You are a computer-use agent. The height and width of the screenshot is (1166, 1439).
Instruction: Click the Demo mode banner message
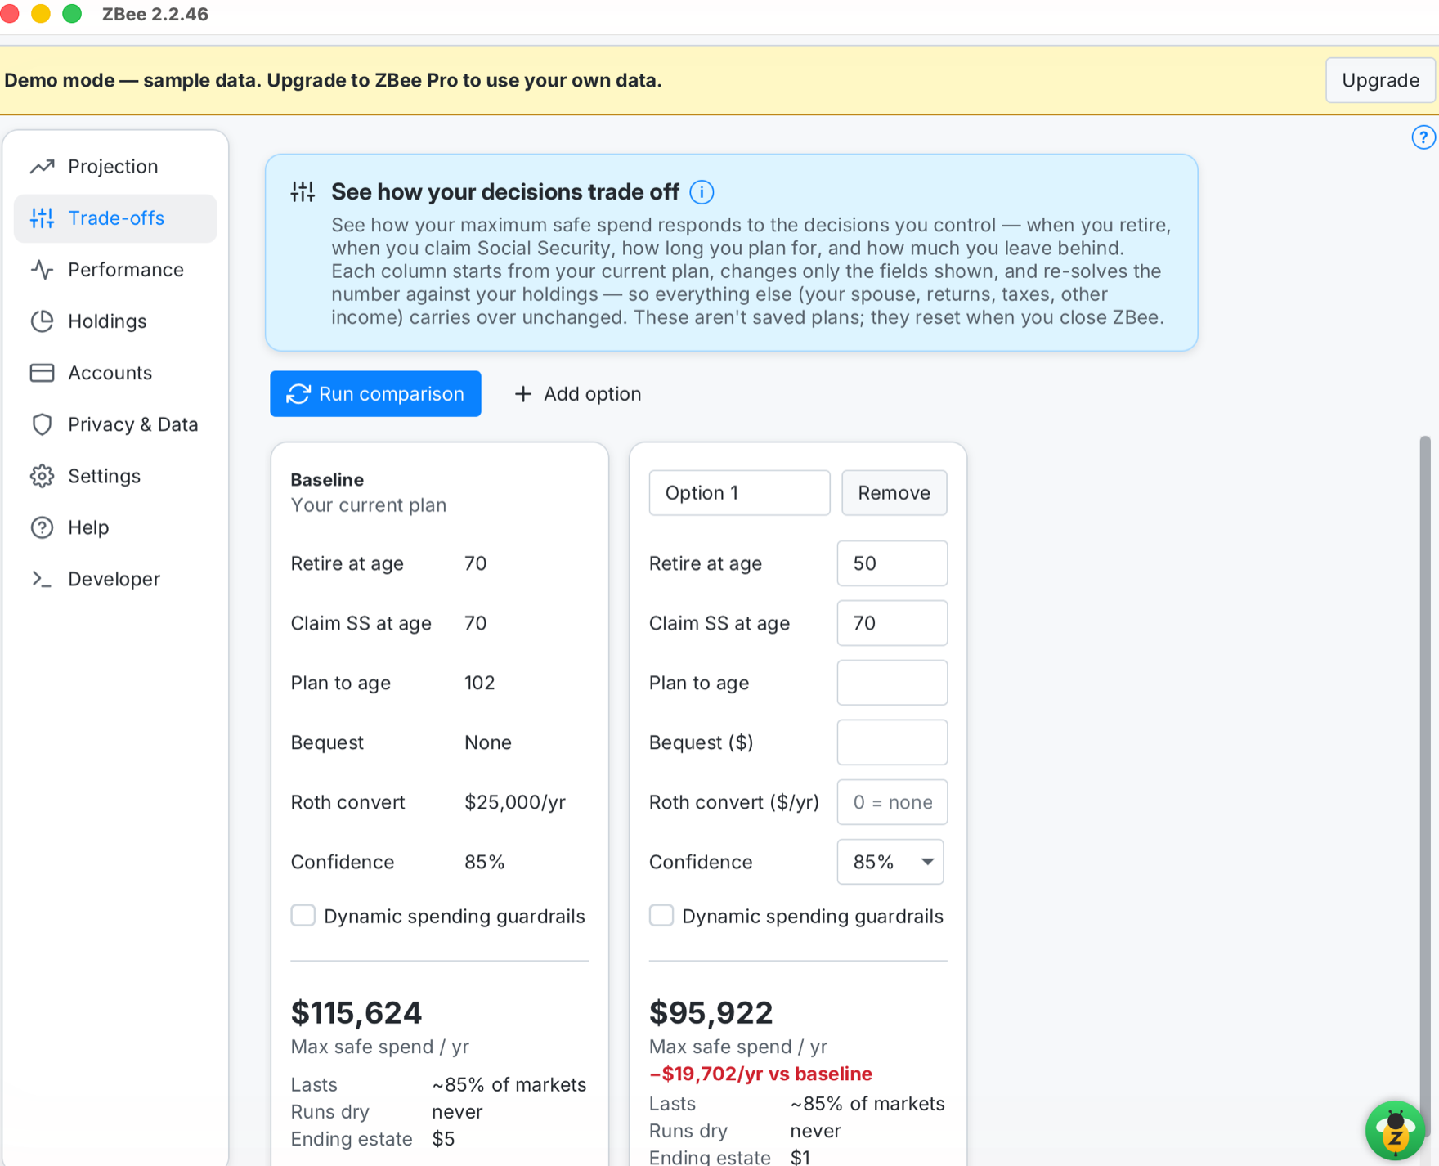point(333,80)
